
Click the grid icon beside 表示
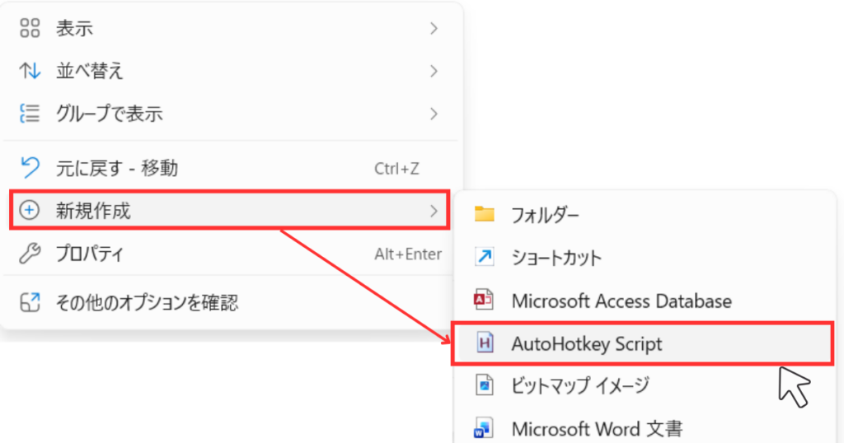pos(30,29)
